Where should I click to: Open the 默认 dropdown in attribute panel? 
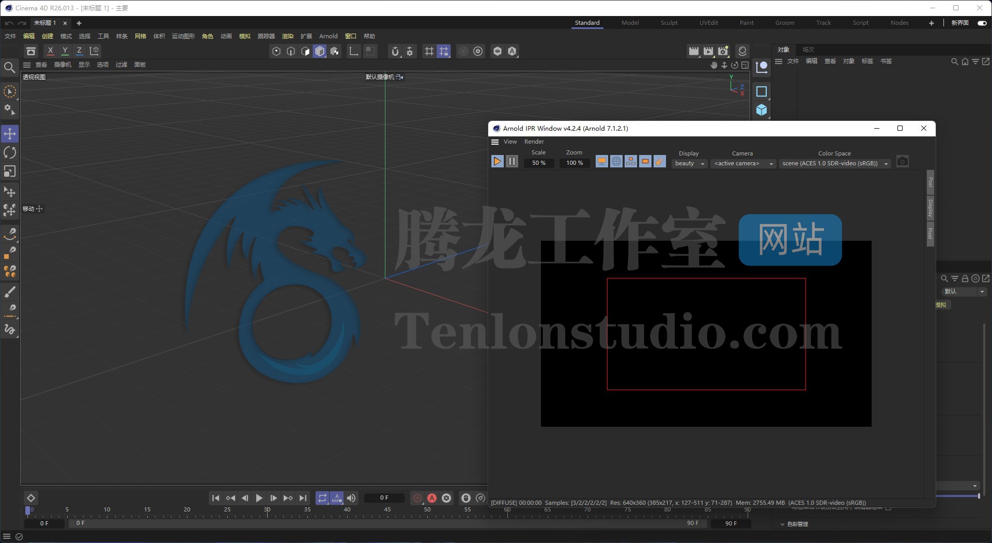click(965, 291)
